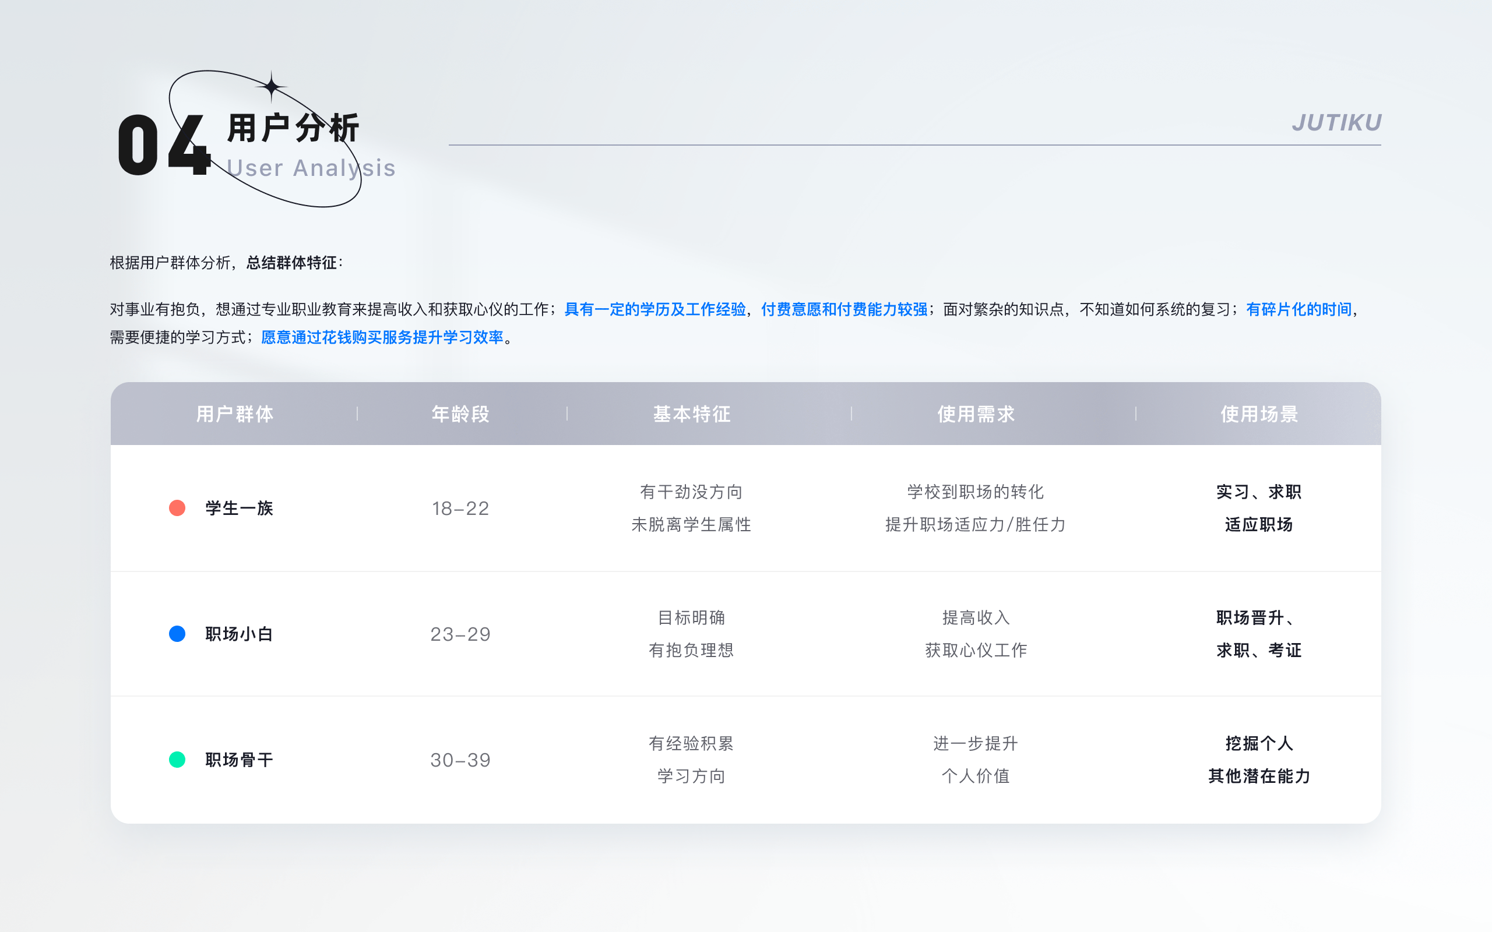Click the four-point star sparkle icon
This screenshot has height=932, width=1492.
(271, 87)
